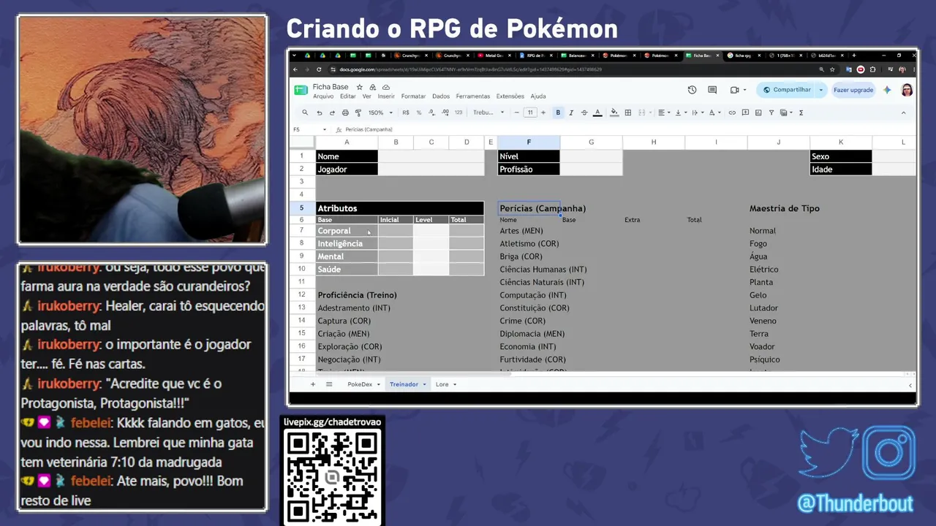This screenshot has width=936, height=526.
Task: Open the horizontal align dropdown
Action: (x=663, y=113)
